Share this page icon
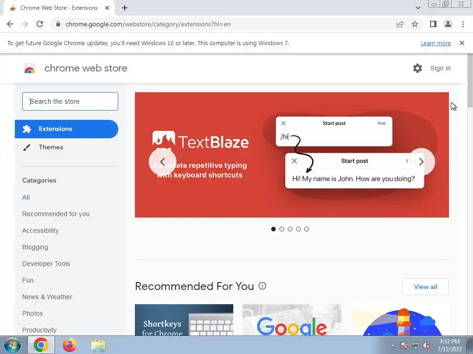473x354 pixels. coord(400,24)
